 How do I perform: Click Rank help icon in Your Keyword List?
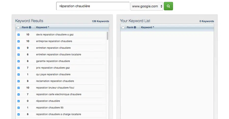click(135, 27)
